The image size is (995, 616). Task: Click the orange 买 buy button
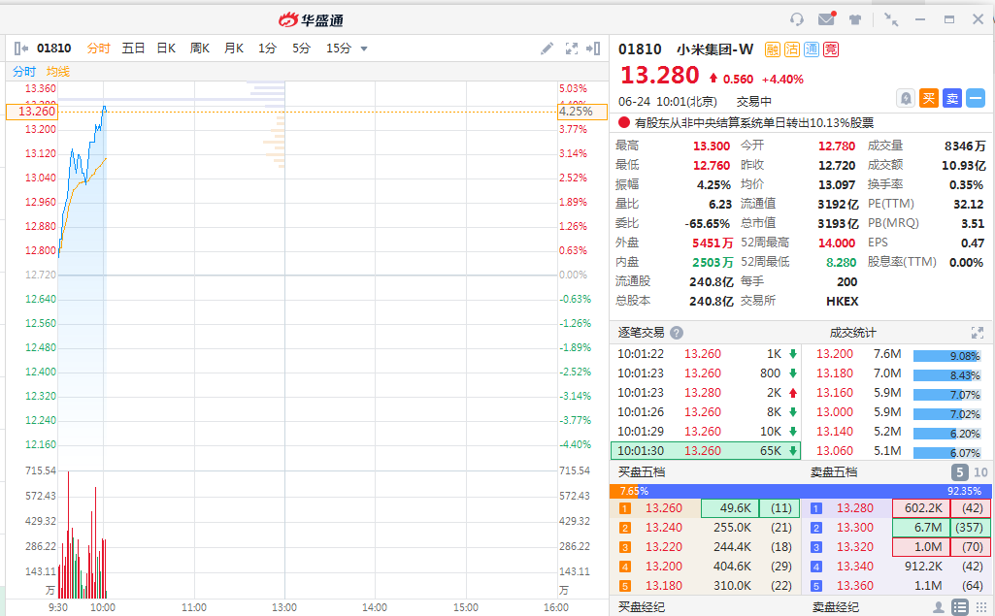929,98
